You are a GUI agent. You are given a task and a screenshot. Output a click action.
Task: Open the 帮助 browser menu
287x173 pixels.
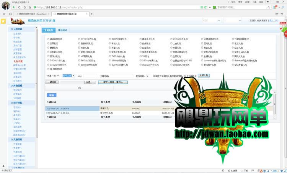[x=261, y=2]
